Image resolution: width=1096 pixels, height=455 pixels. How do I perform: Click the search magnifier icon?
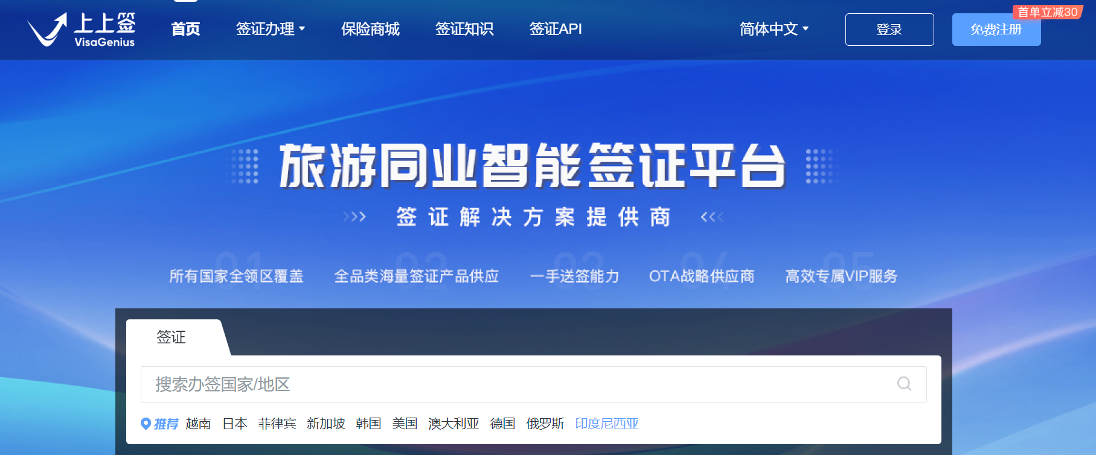pos(904,384)
